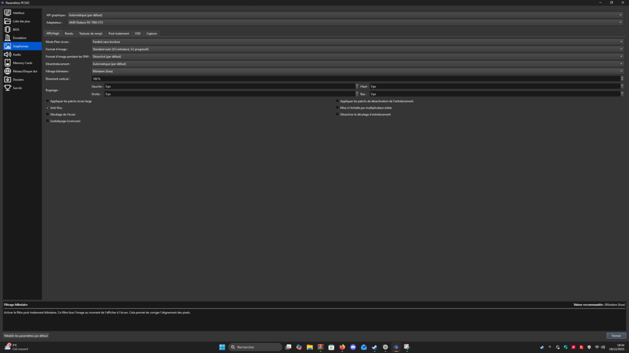Open the BIOS chip icon section
The image size is (629, 353).
pos(8,30)
